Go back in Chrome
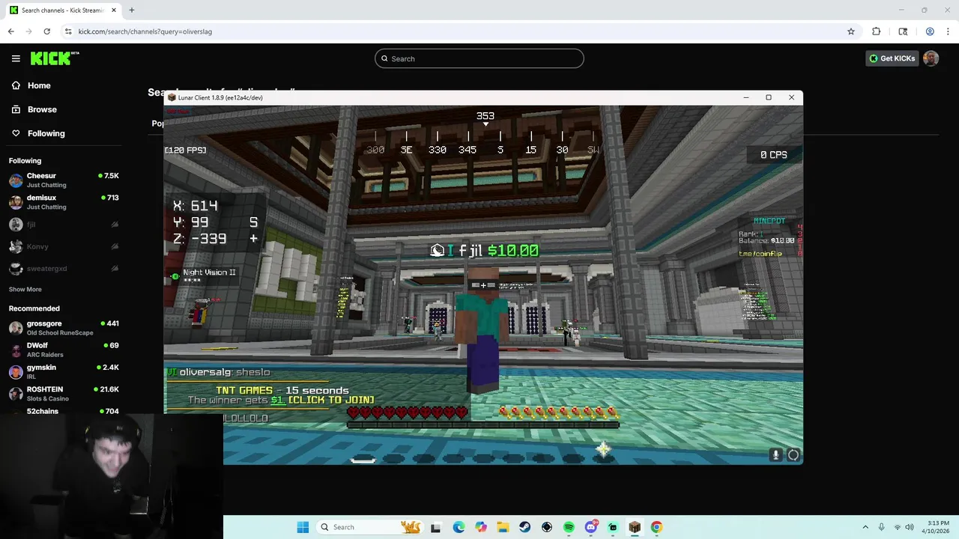 point(10,31)
